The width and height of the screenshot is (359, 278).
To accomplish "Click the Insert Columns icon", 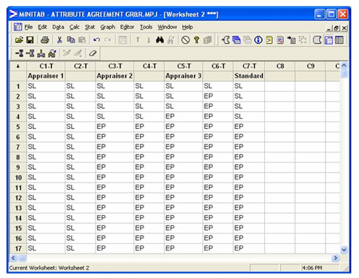I will pos(41,53).
